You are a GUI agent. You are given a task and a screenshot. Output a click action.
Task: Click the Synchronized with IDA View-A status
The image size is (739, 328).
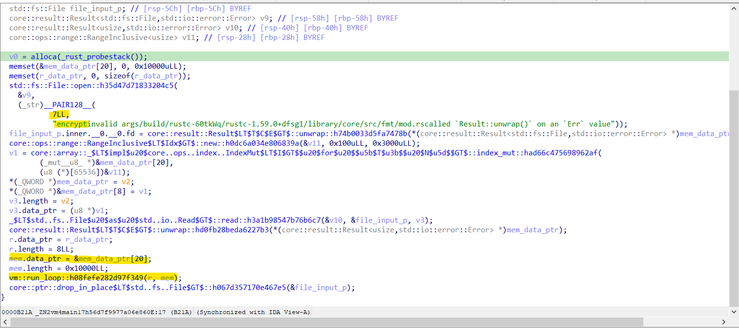pyautogui.click(x=253, y=312)
